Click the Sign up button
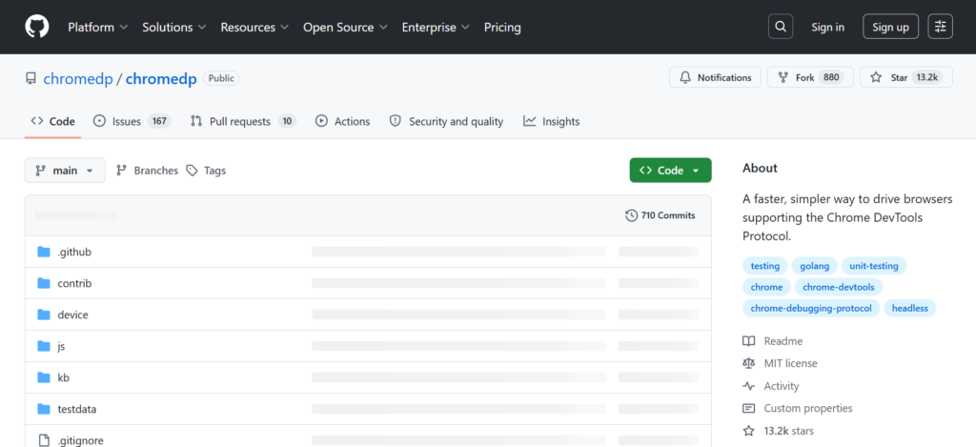Screen dimensions: 976x447 coord(891,27)
